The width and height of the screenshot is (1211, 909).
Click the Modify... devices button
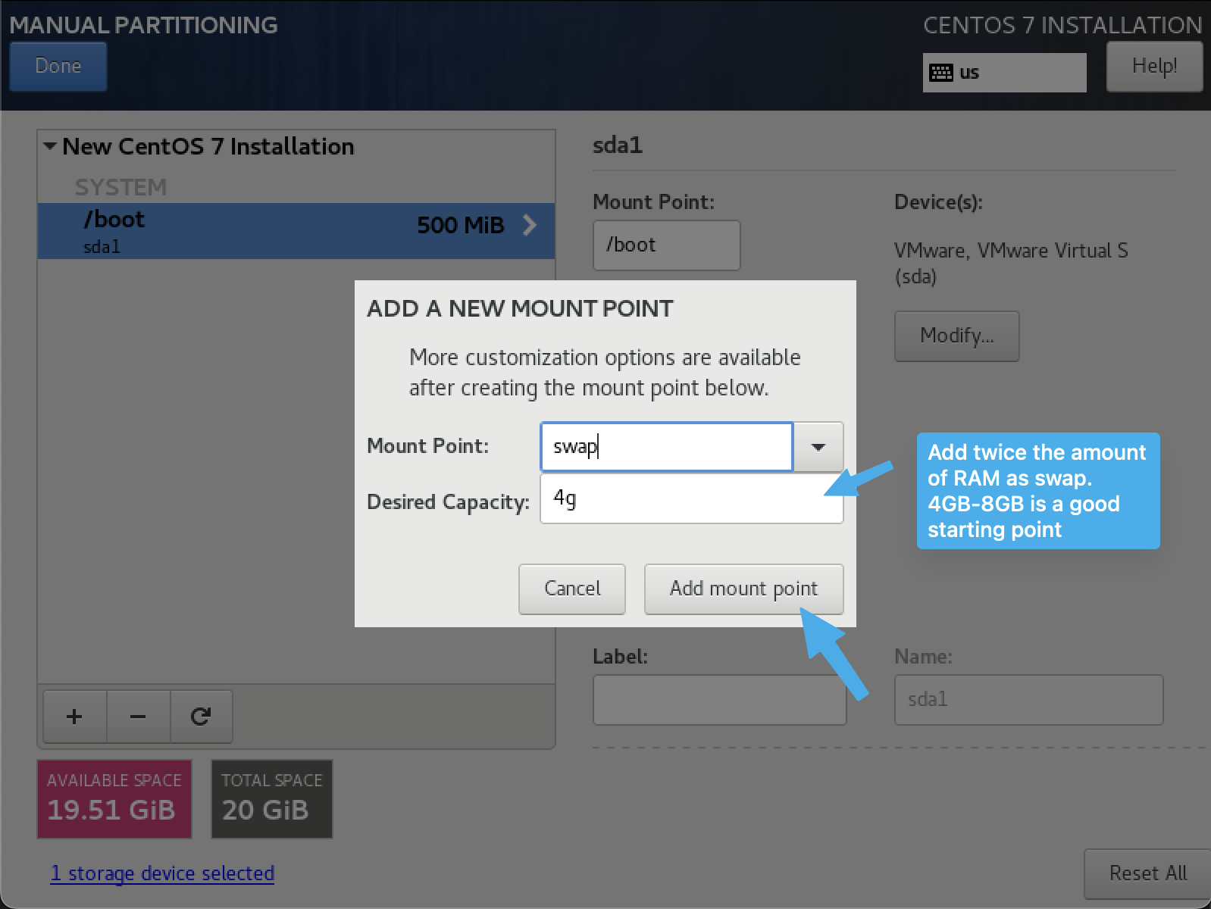click(x=956, y=336)
